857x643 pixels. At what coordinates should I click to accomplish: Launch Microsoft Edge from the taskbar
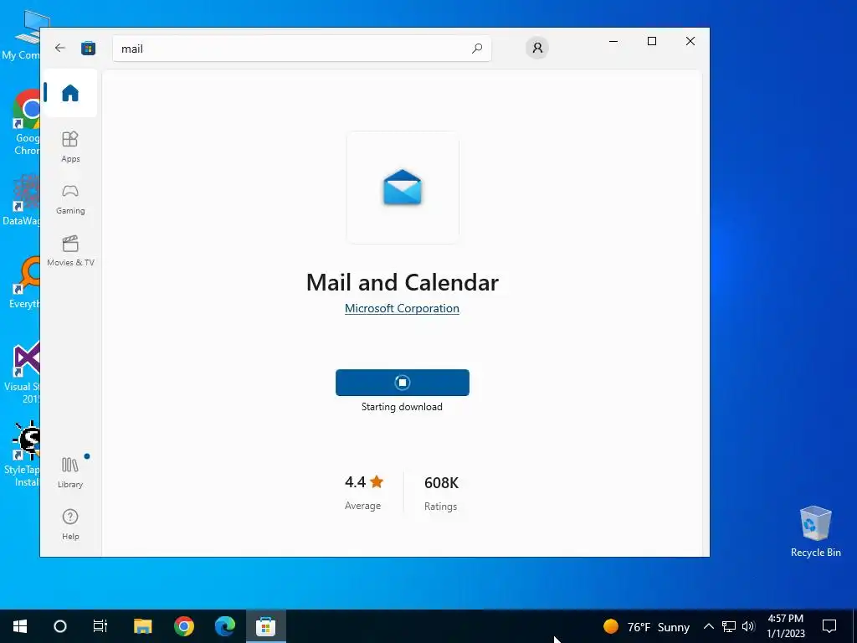click(224, 626)
